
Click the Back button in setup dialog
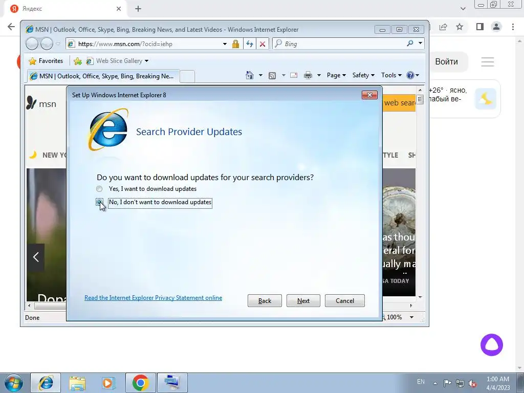pos(265,301)
